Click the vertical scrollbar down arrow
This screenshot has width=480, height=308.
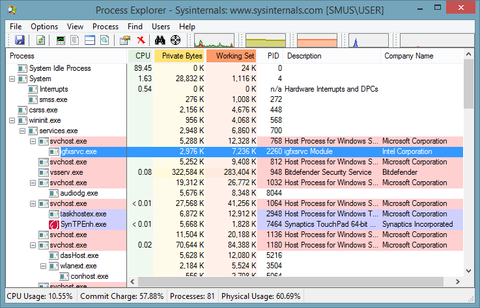468,271
